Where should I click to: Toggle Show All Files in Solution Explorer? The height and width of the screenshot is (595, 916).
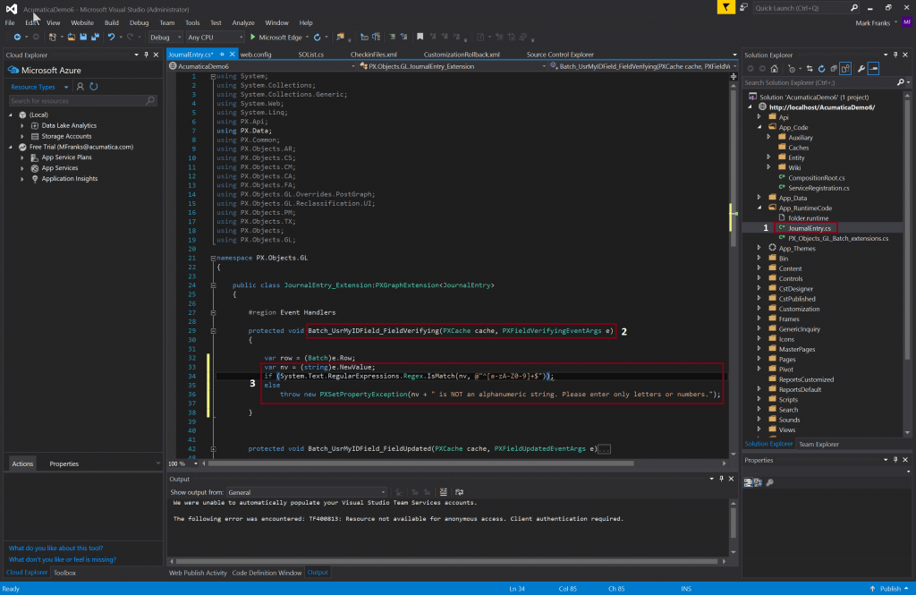845,69
